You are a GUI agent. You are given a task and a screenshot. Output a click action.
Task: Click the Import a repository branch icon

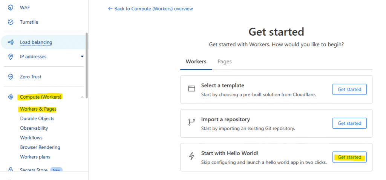pyautogui.click(x=191, y=123)
